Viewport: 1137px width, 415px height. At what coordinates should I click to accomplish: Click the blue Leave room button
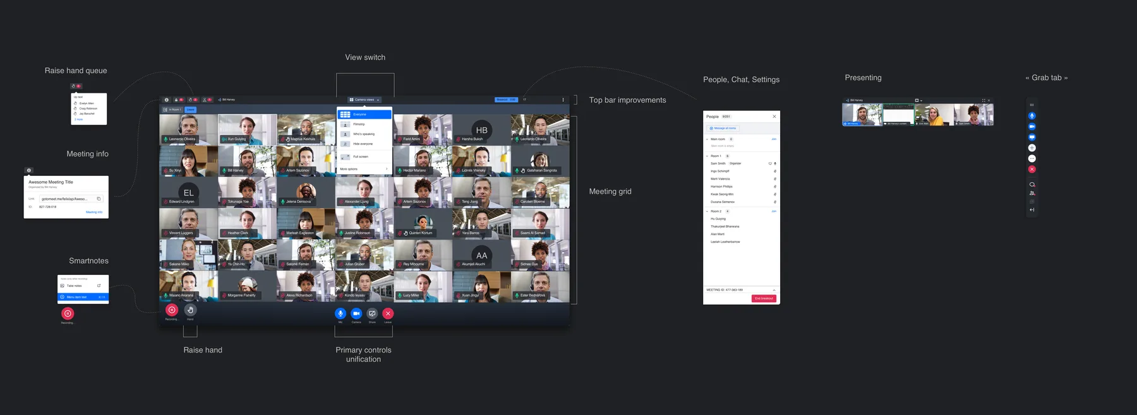pos(191,110)
